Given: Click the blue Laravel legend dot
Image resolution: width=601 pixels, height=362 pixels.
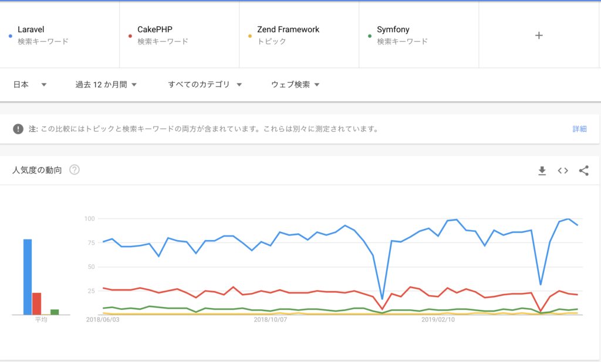Looking at the screenshot, I should point(11,36).
